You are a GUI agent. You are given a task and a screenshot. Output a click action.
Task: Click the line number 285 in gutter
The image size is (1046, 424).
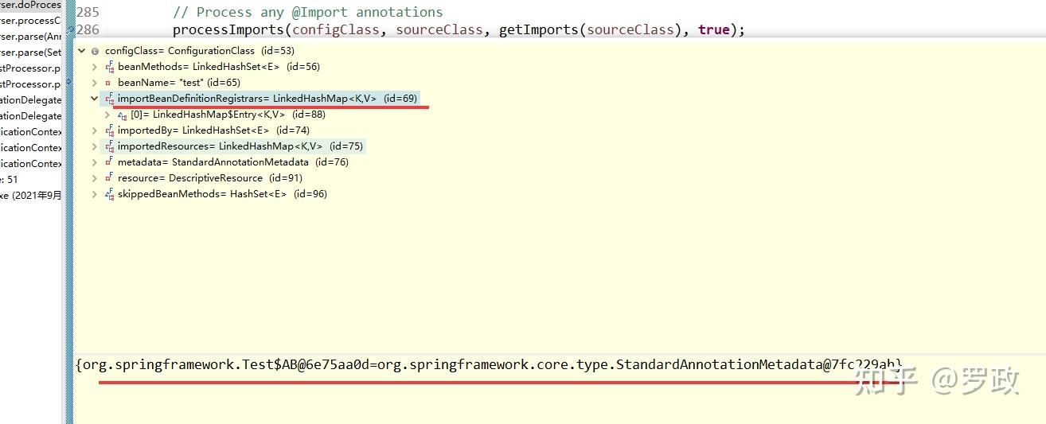[88, 12]
